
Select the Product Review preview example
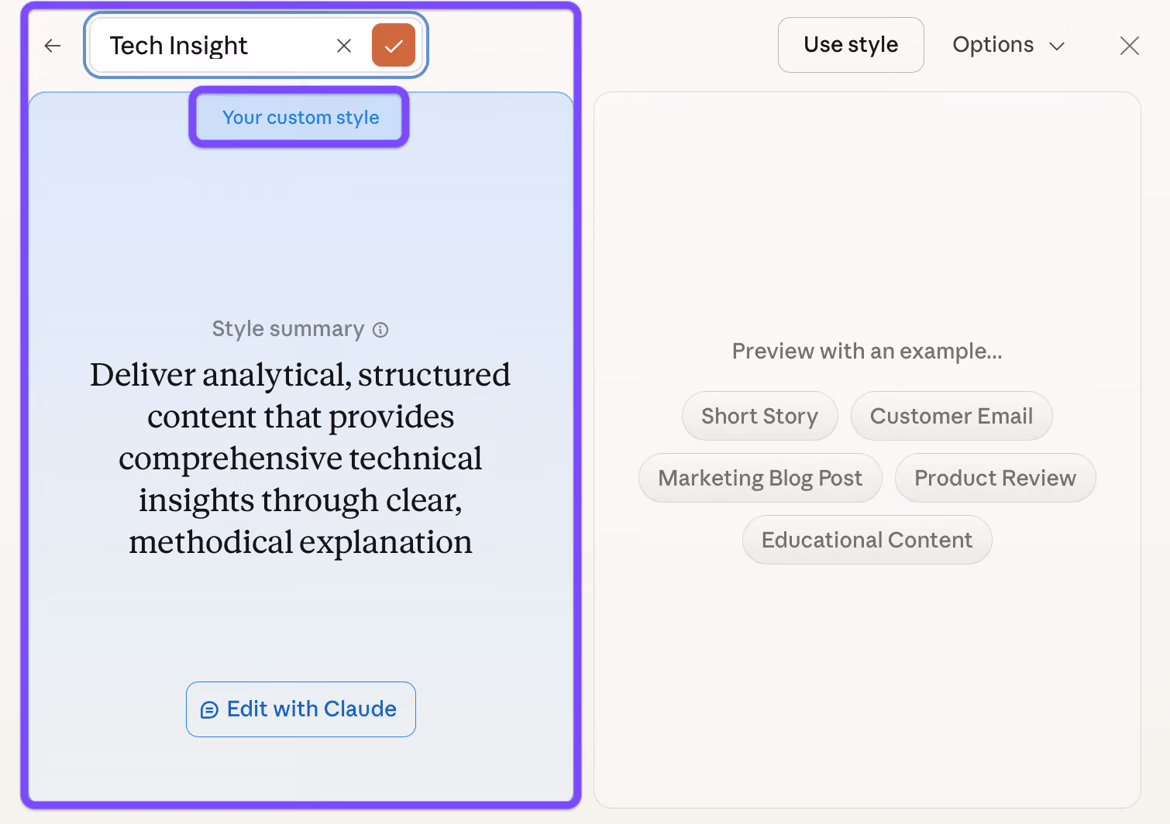point(996,478)
